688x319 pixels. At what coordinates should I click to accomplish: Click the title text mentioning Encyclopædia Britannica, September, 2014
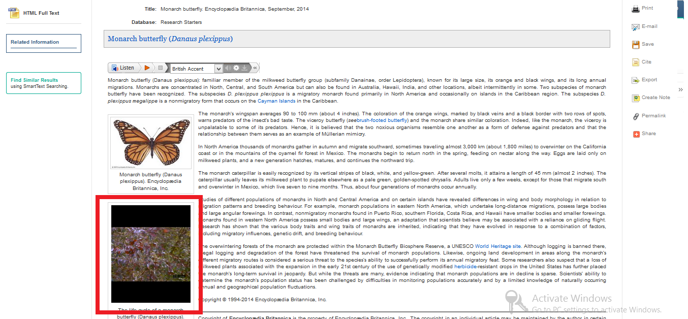tap(235, 9)
